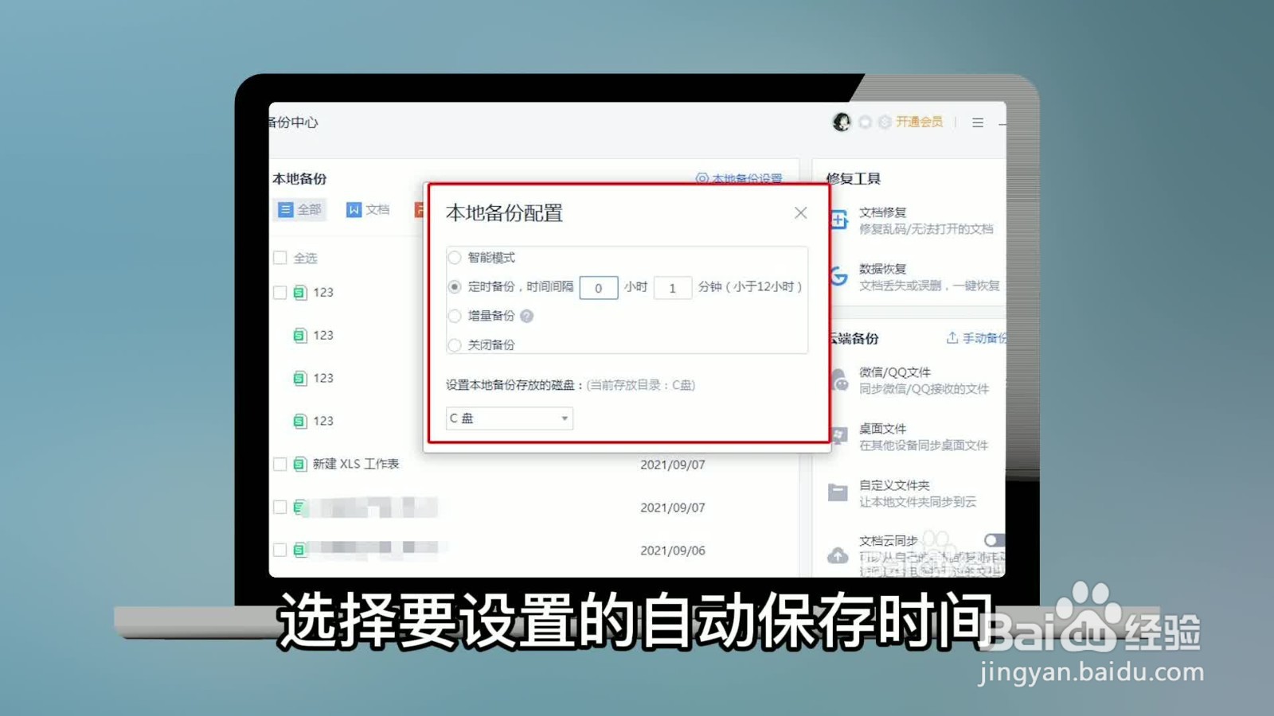Open the 桌面文件 backup icon
Screen dimensions: 1274x716
[838, 436]
